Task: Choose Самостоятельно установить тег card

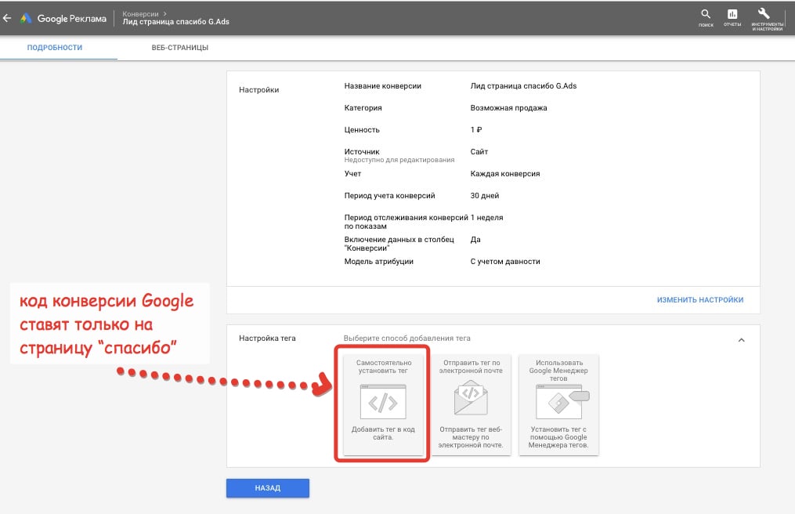Action: 383,404
